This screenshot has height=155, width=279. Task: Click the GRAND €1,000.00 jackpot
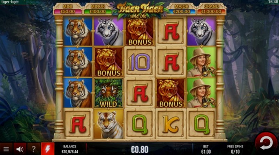click(x=211, y=9)
